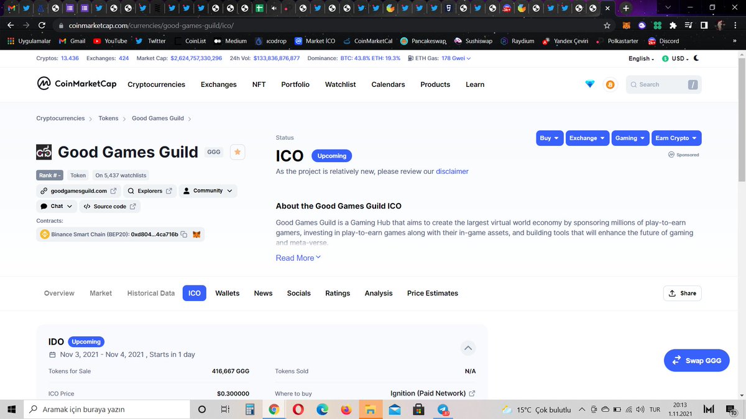Open the Explorers button

tap(150, 191)
